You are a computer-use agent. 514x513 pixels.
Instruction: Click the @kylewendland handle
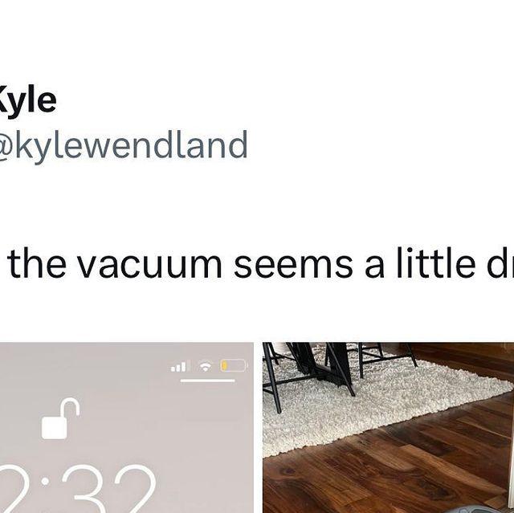pyautogui.click(x=123, y=146)
